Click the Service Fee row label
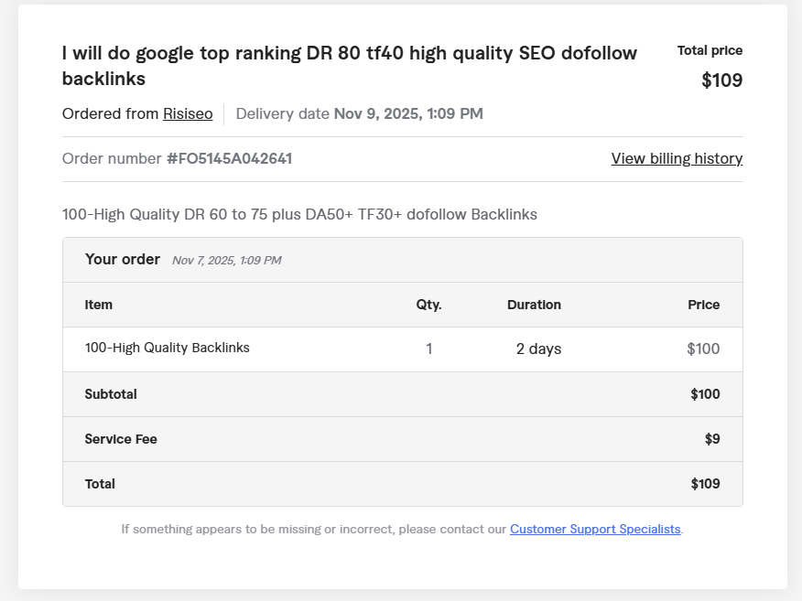Screen dimensions: 802x601 [x=121, y=439]
